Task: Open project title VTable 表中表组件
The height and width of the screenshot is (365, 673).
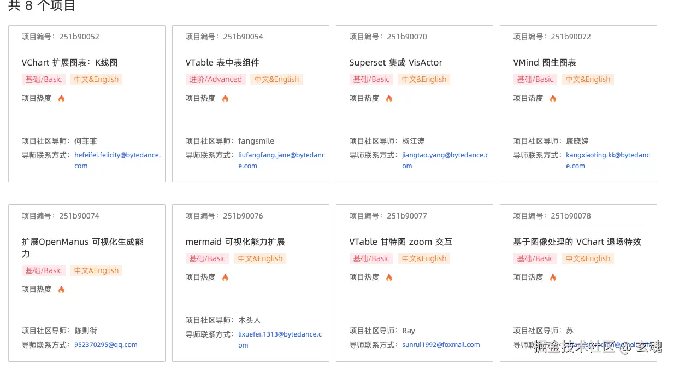Action: pyautogui.click(x=222, y=62)
